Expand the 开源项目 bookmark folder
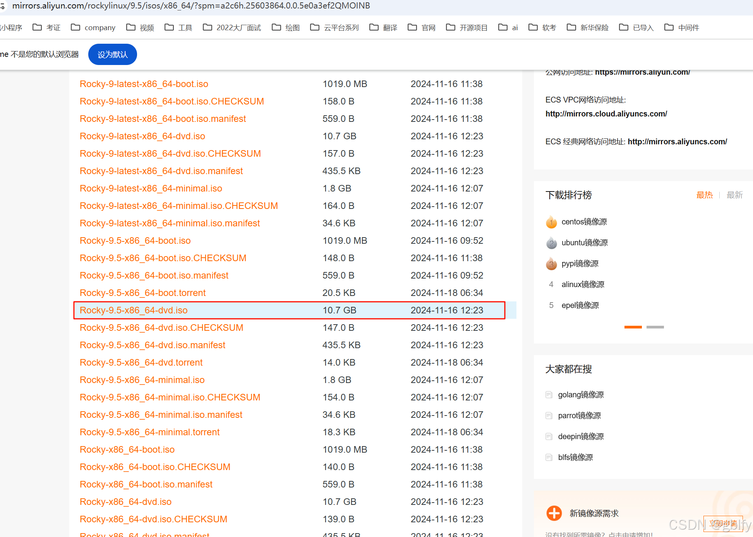Viewport: 753px width, 537px height. click(x=467, y=27)
